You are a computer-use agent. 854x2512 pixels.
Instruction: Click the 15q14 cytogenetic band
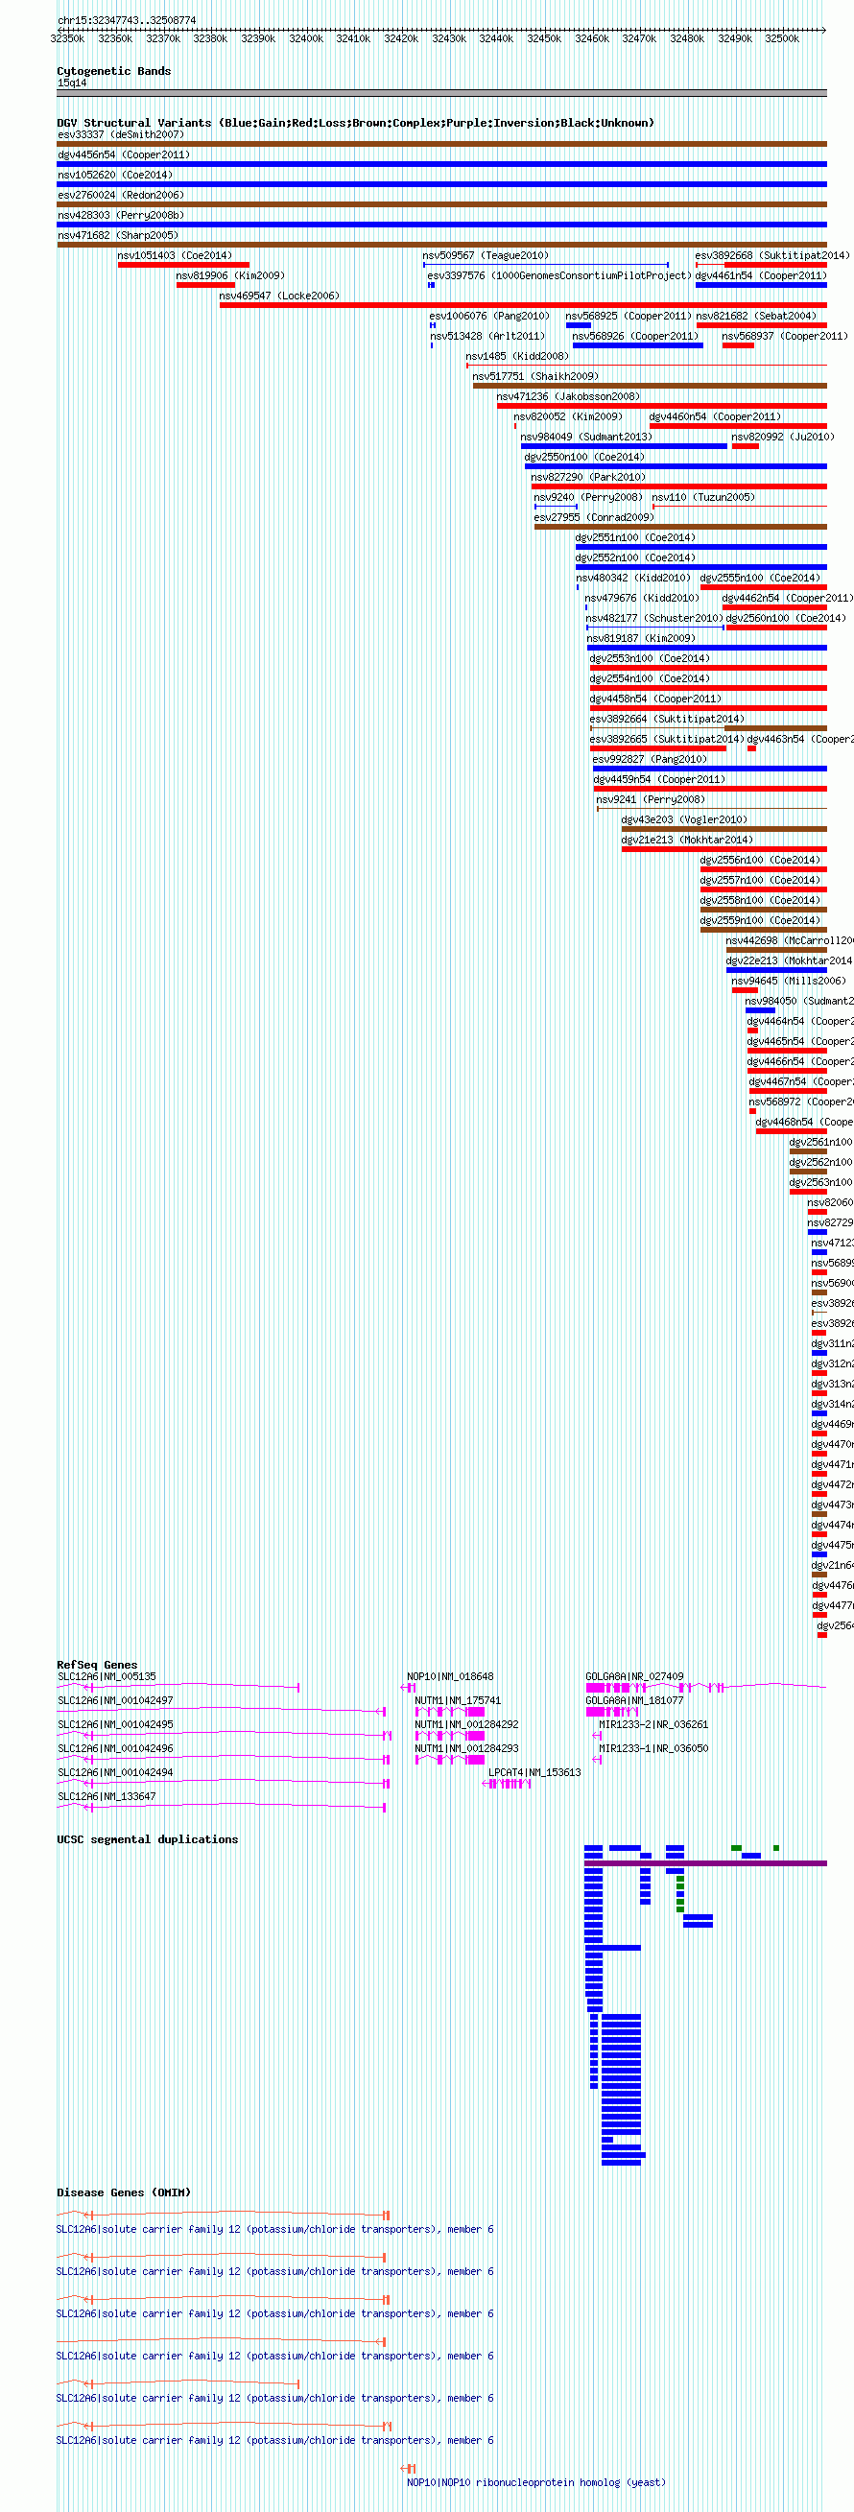(441, 94)
